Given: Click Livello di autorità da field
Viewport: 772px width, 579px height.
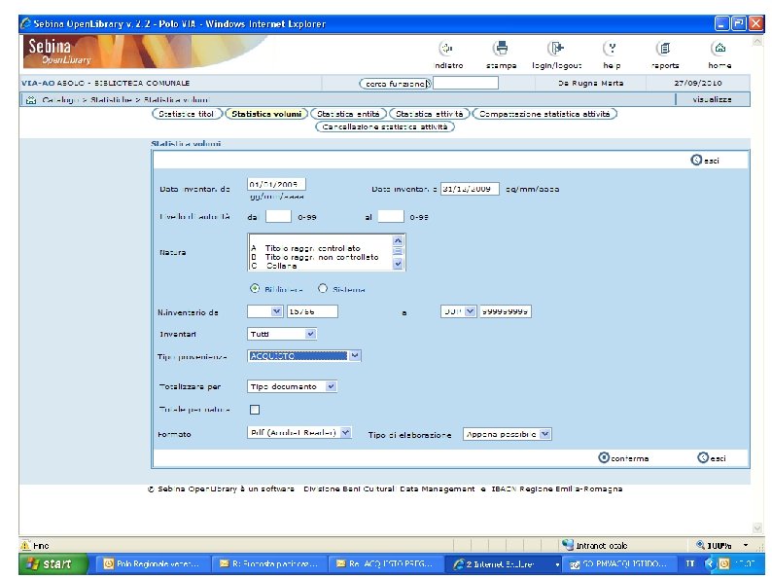Looking at the screenshot, I should tap(278, 216).
